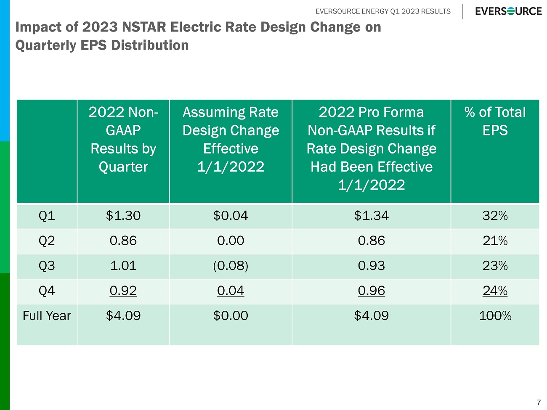
Task: Select the $1.34 pro forma Q1 value
Action: tap(371, 216)
